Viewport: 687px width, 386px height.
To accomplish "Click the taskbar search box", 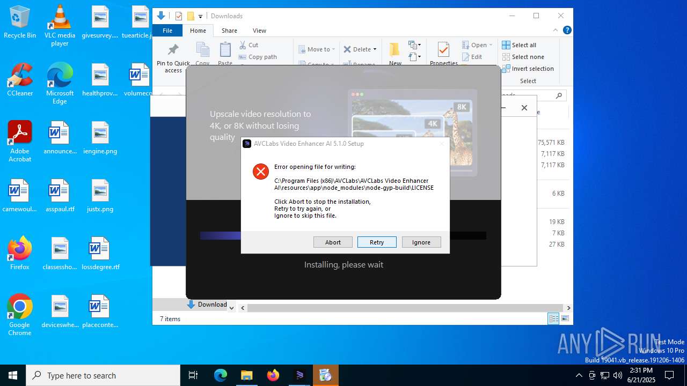I will (103, 375).
